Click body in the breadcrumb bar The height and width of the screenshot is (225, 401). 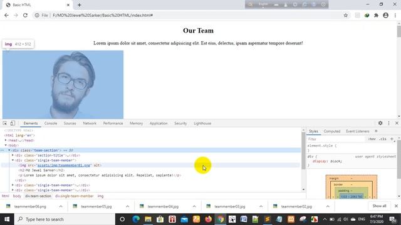[17, 196]
